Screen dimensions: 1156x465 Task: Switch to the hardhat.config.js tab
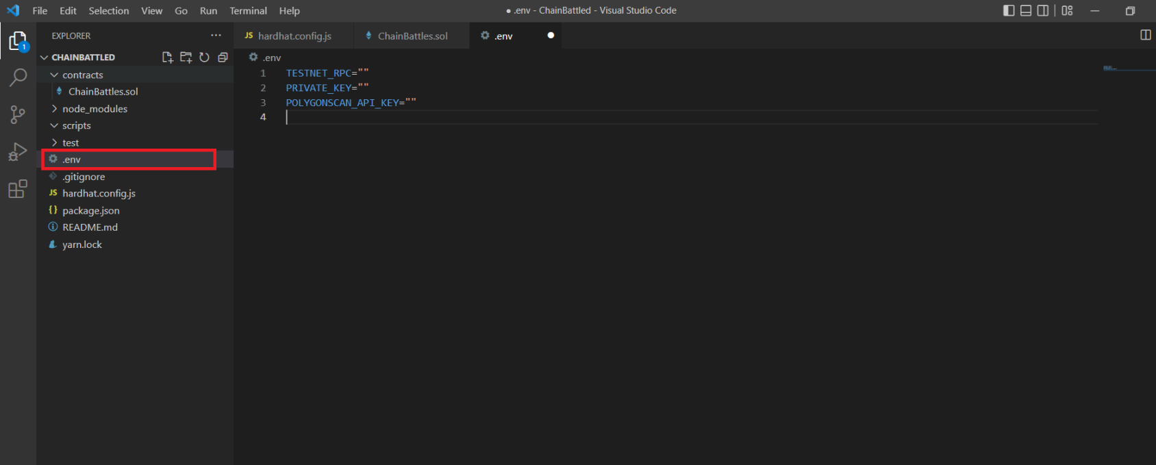pyautogui.click(x=294, y=36)
